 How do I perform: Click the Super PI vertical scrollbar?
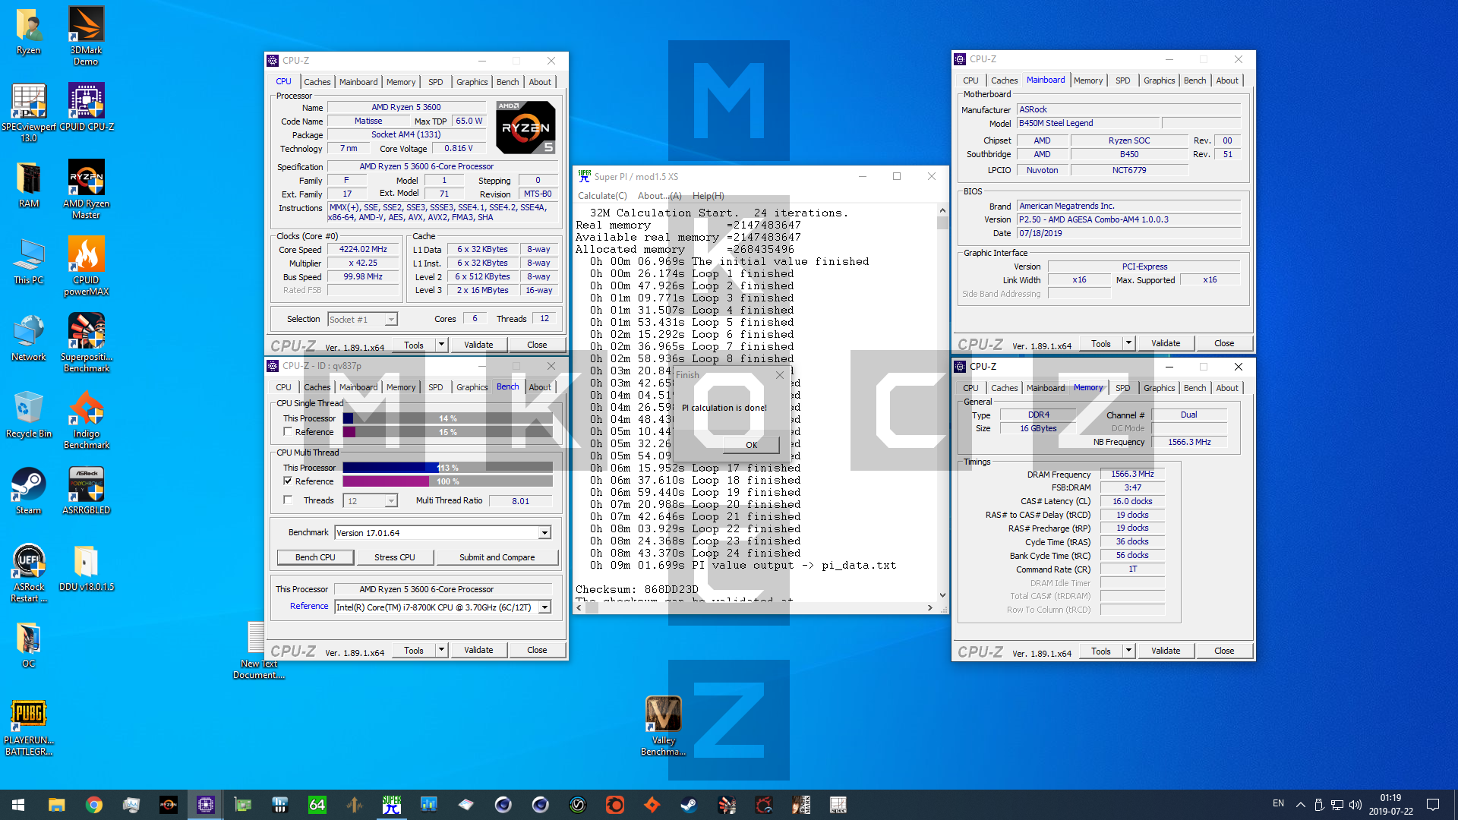(x=942, y=402)
